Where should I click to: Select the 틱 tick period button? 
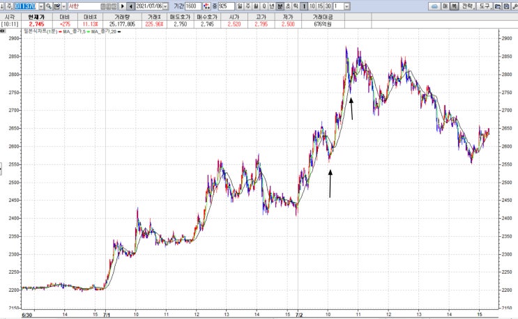[296, 6]
